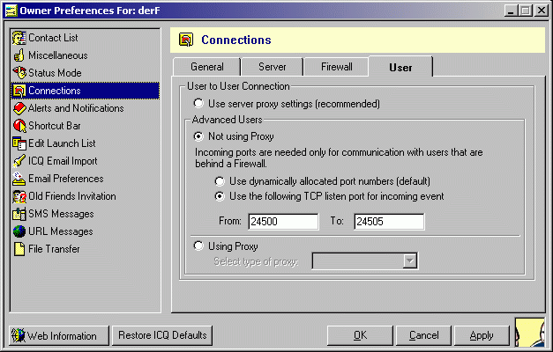Click the Contact List icon in sidebar
Screen dimensions: 553x352
(x=19, y=38)
